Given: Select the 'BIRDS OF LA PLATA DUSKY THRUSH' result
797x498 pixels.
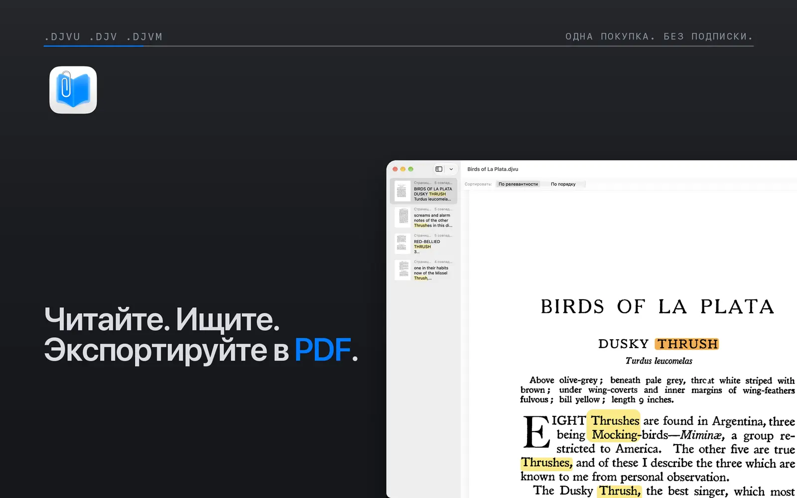Looking at the screenshot, I should click(423, 191).
